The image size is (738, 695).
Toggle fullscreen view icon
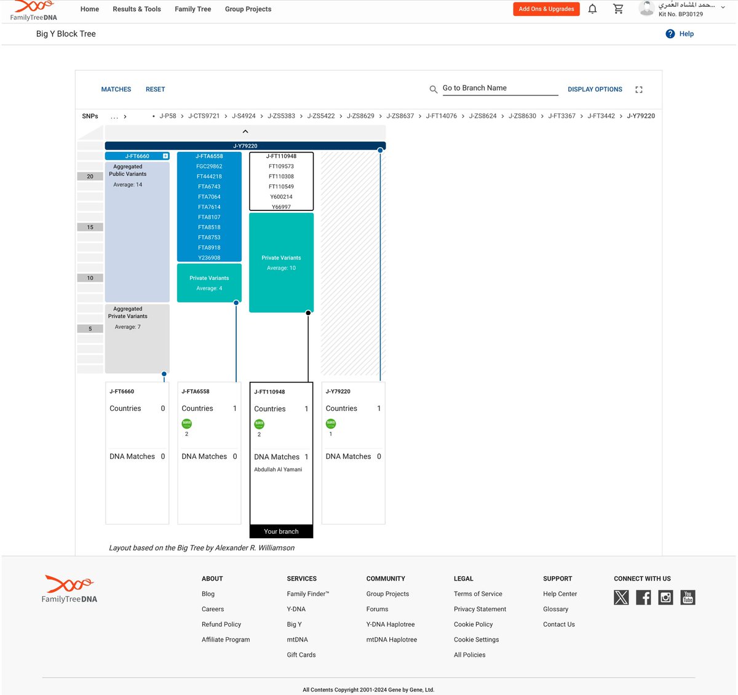click(639, 89)
